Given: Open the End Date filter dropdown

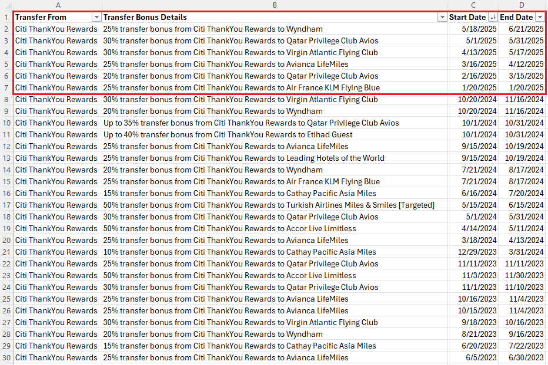Looking at the screenshot, I should (x=540, y=17).
